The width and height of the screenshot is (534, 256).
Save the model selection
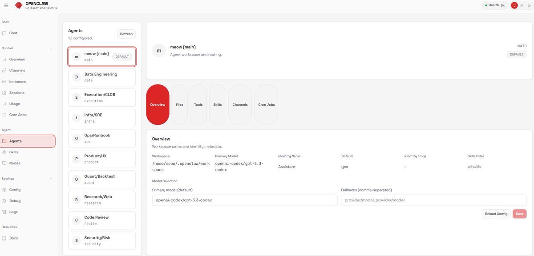[x=519, y=214]
